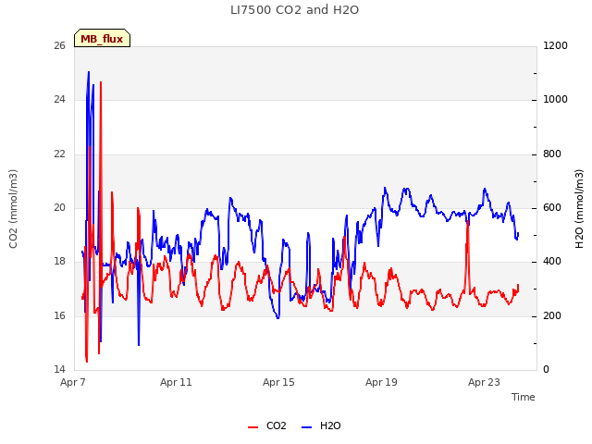
Task: Click the 800 value on the right axis
Action: click(552, 154)
